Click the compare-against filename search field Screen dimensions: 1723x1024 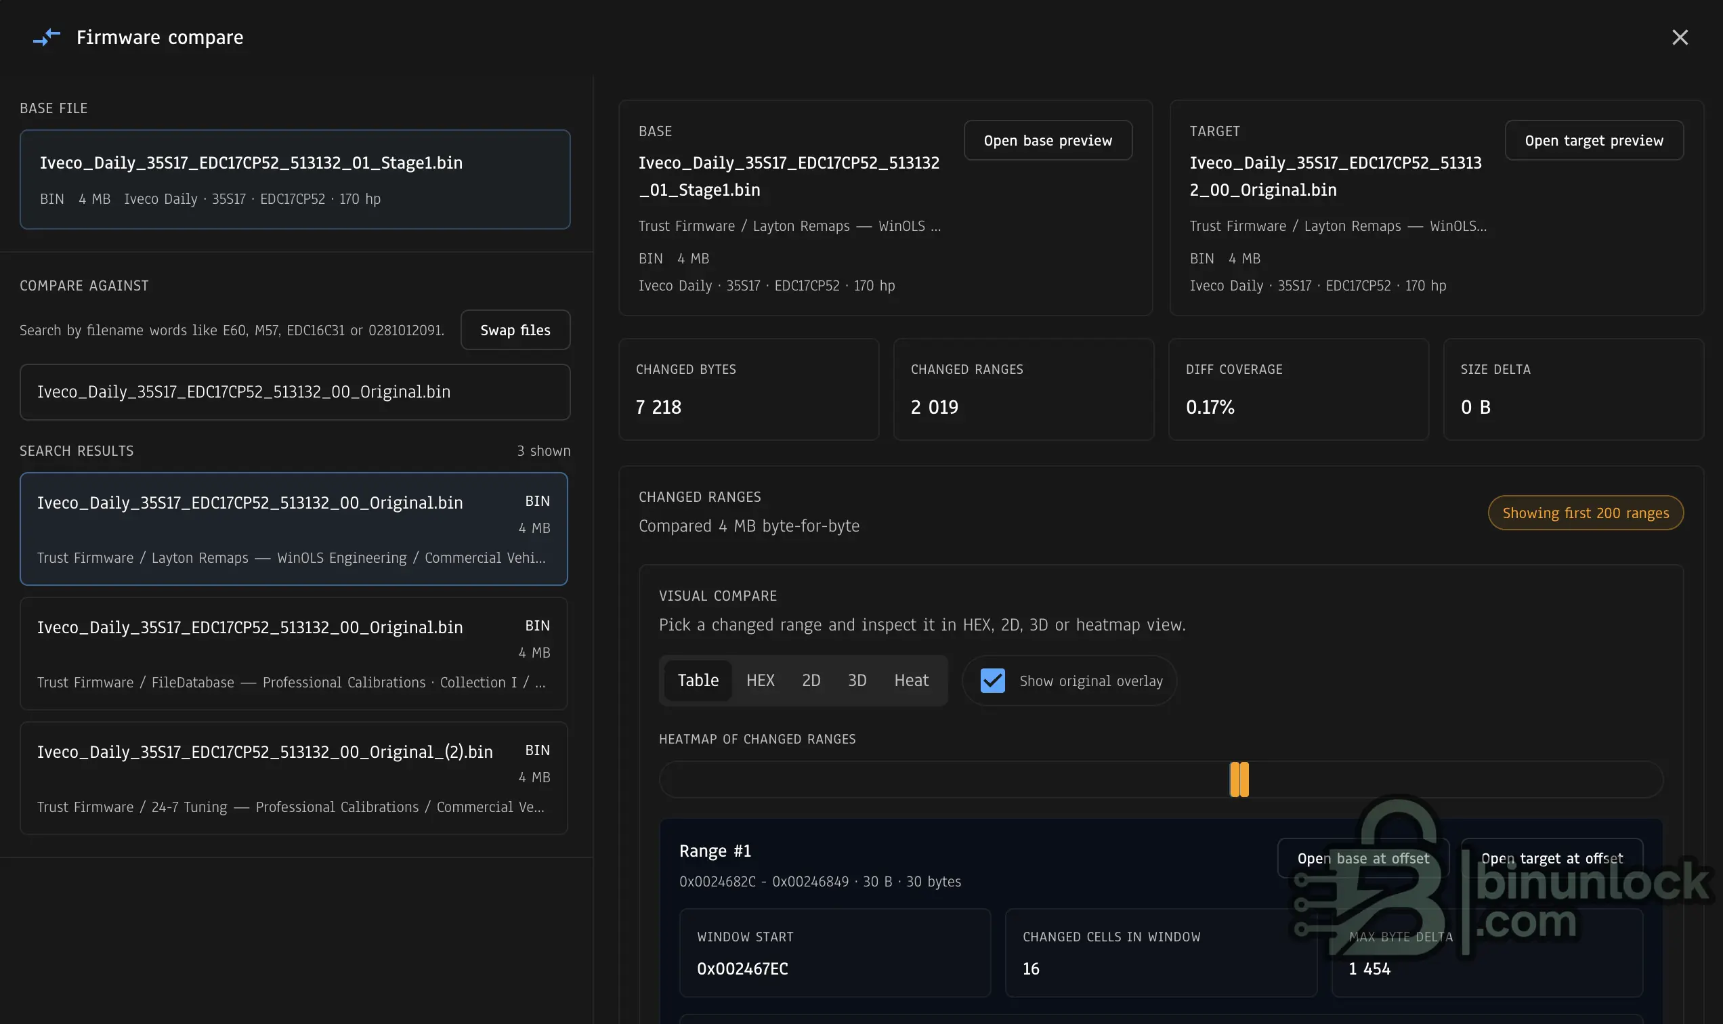tap(295, 392)
